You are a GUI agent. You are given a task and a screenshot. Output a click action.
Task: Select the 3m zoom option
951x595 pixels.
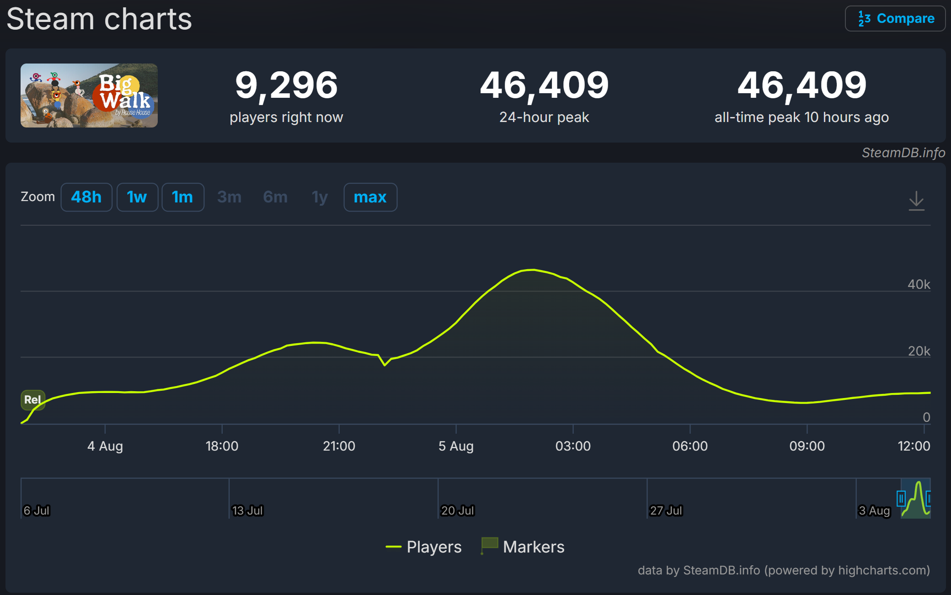[x=230, y=197]
